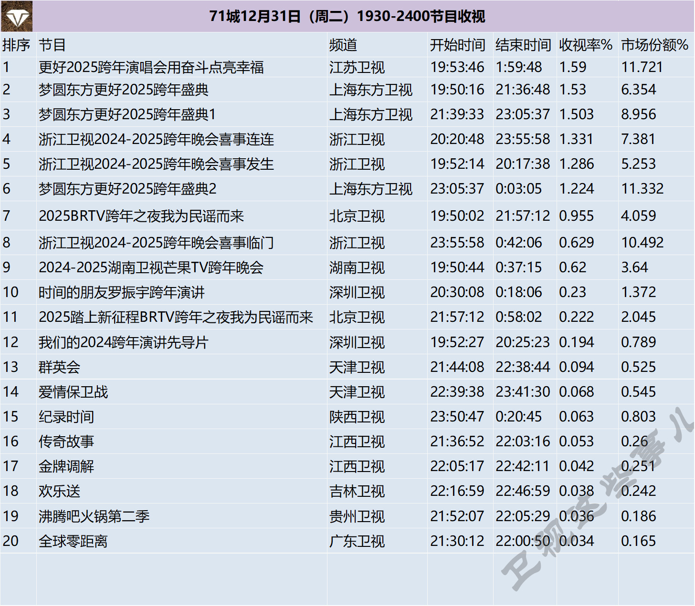Screen dimensions: 695x606
Task: Click the '湖南卫视' channel cell
Action: click(357, 267)
